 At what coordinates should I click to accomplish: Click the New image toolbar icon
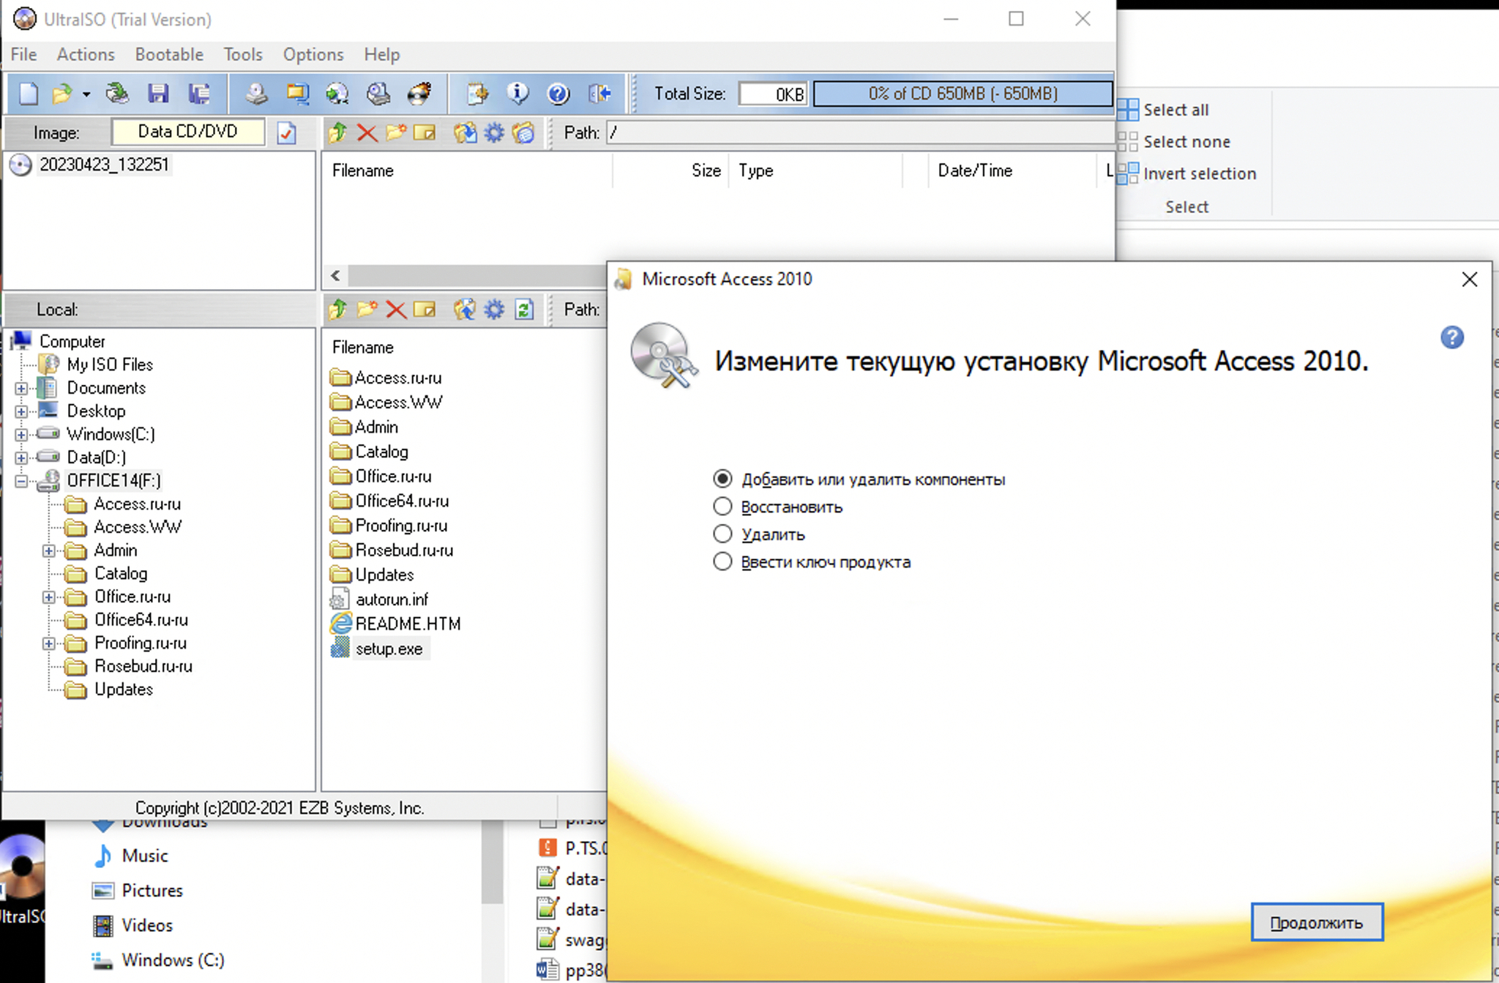29,94
